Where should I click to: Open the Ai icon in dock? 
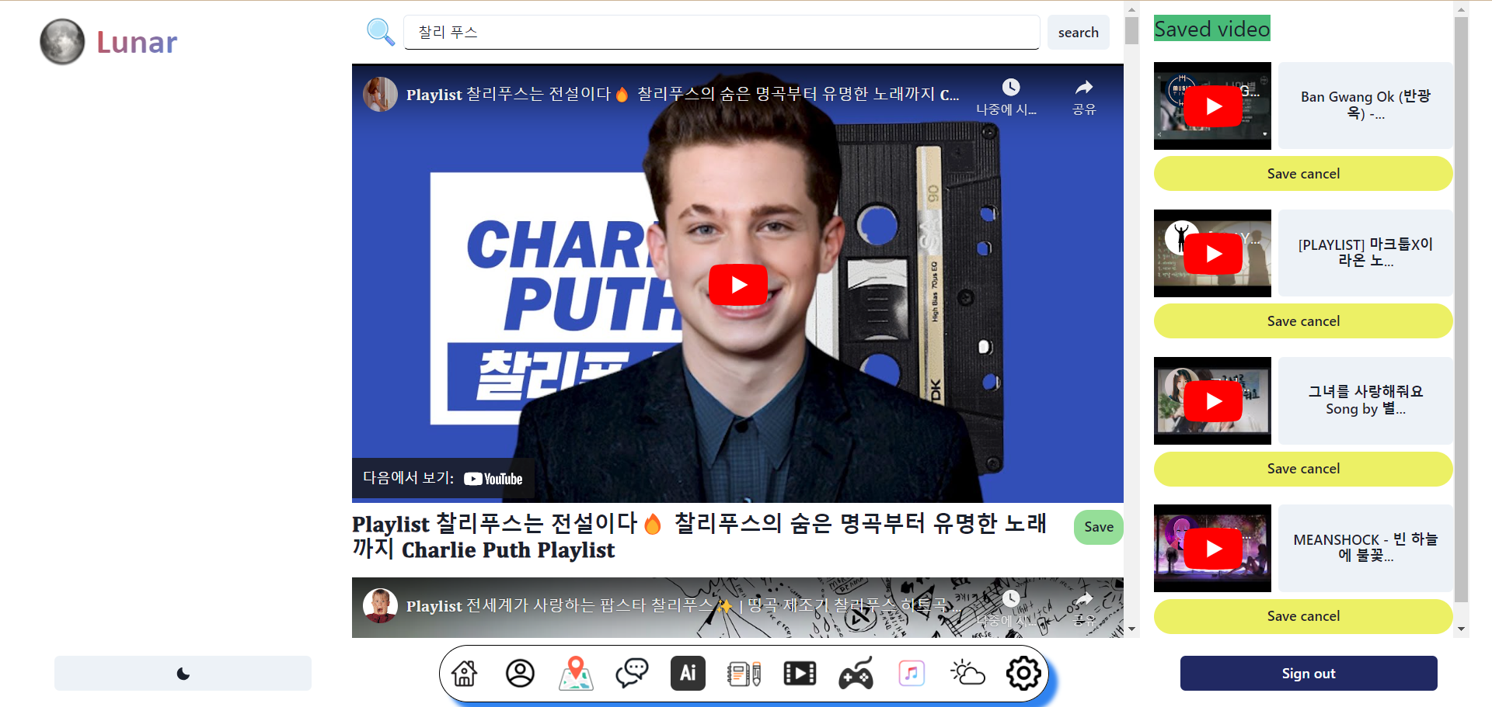tap(688, 673)
